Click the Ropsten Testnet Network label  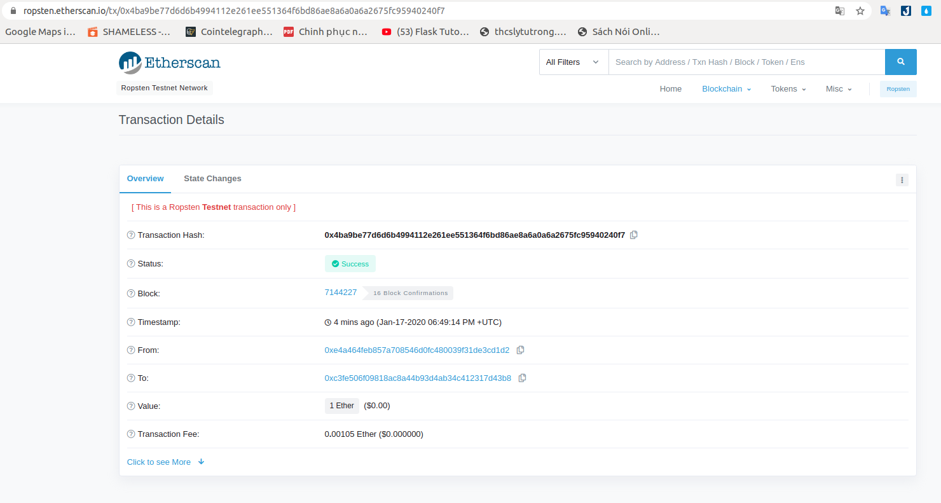pos(165,88)
